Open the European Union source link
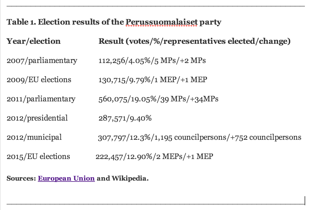 (66, 178)
